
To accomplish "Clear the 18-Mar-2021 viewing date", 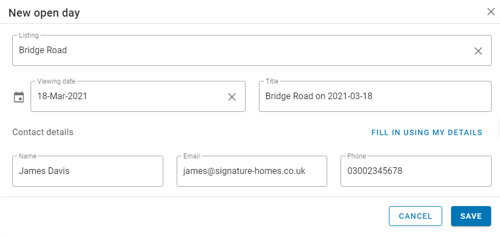I will (232, 97).
